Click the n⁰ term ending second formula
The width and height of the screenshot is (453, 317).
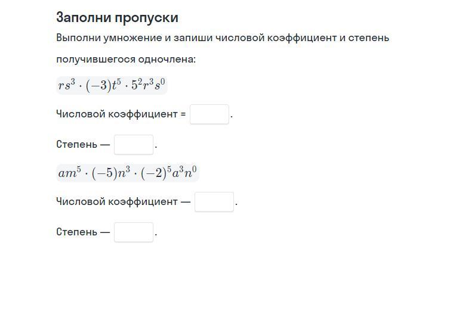(190, 173)
